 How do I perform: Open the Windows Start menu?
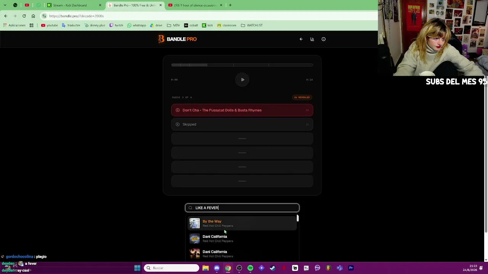pyautogui.click(x=137, y=268)
